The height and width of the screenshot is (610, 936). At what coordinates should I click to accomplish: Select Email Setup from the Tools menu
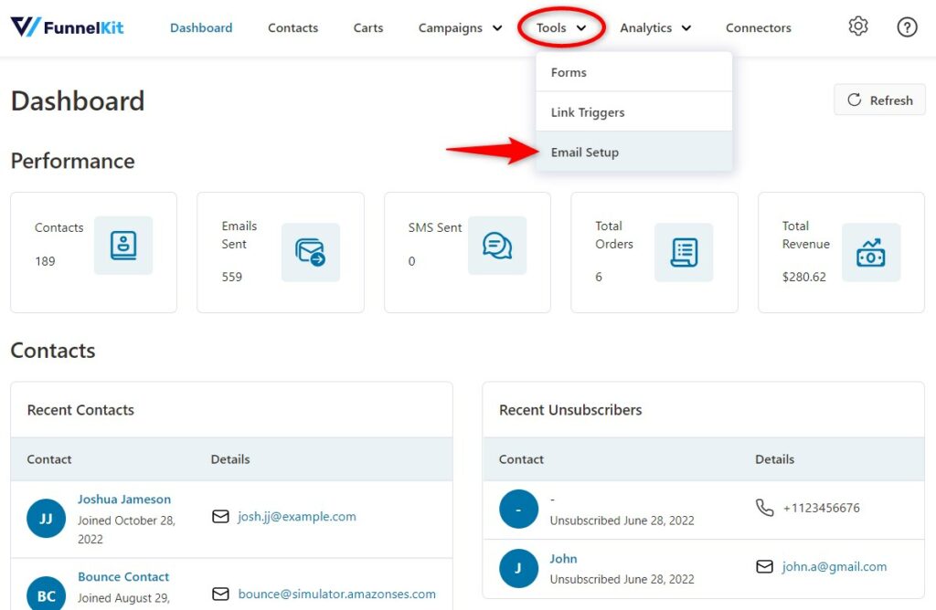634,152
